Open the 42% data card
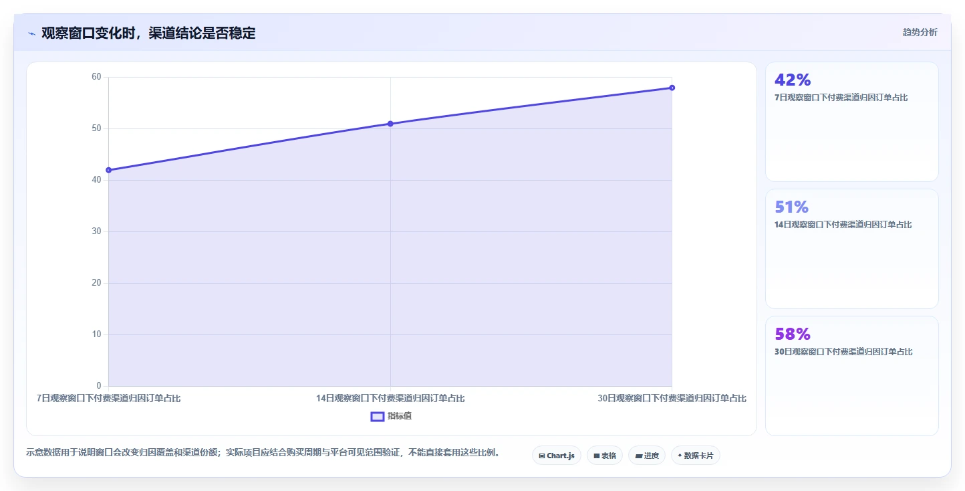Viewport: 965px width, 491px height. click(x=851, y=122)
